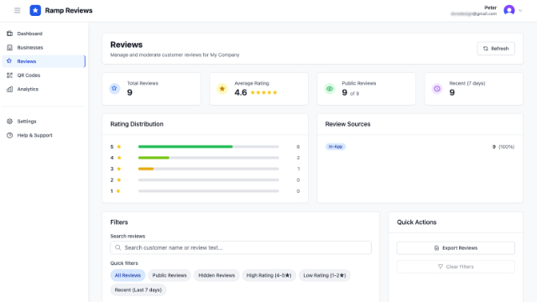Click the Average Rating five-star row
The height and width of the screenshot is (302, 537).
[x=263, y=92]
